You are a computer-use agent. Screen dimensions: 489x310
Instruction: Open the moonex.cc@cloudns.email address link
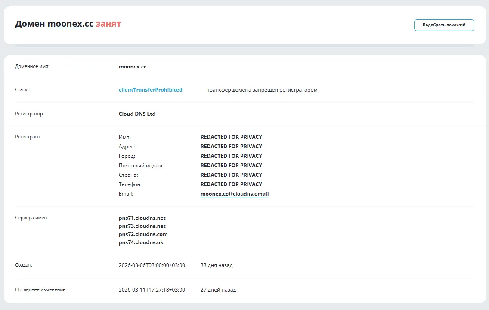(x=235, y=194)
